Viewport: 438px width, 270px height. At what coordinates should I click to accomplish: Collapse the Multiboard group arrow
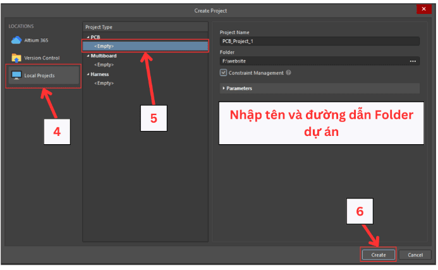87,56
